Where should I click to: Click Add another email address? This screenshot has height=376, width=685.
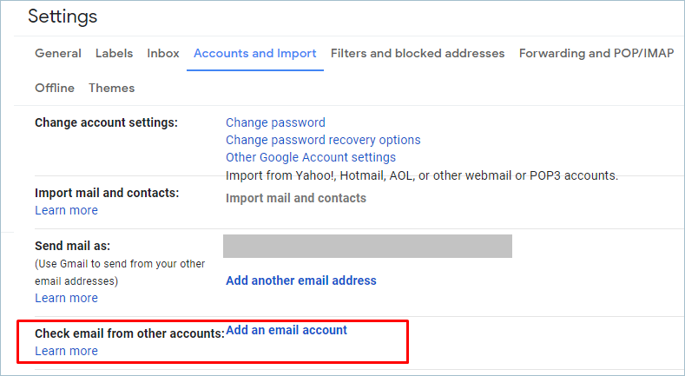click(x=301, y=280)
